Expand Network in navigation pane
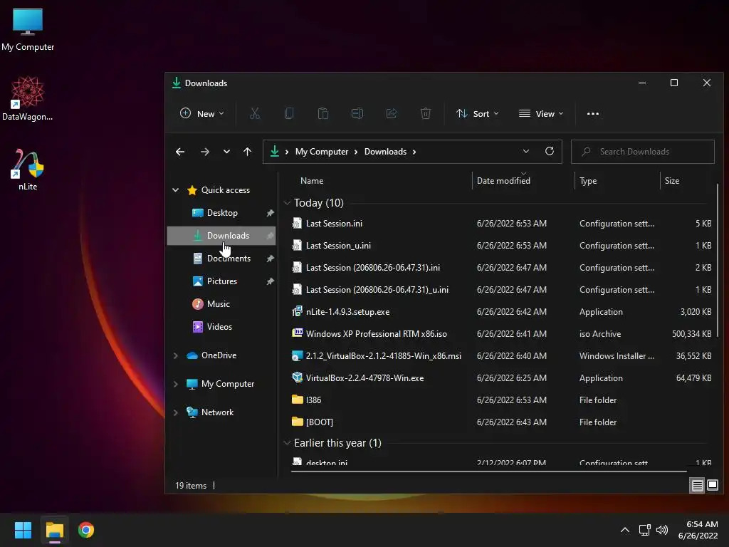The width and height of the screenshot is (729, 547). 175,412
